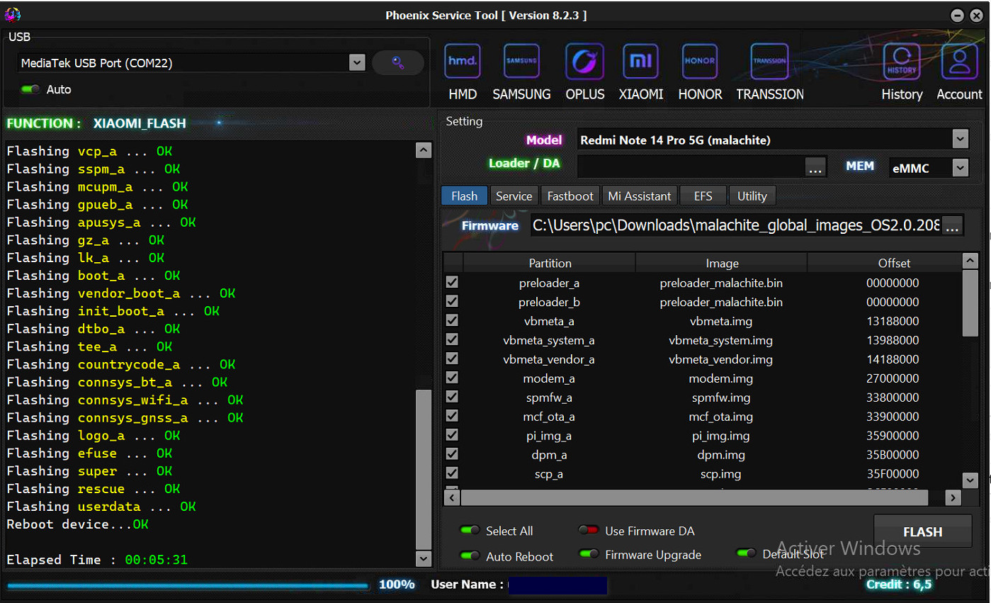Image resolution: width=991 pixels, height=603 pixels.
Task: Click the preloader_malachite.bin cell for preloader_a
Action: tap(721, 283)
